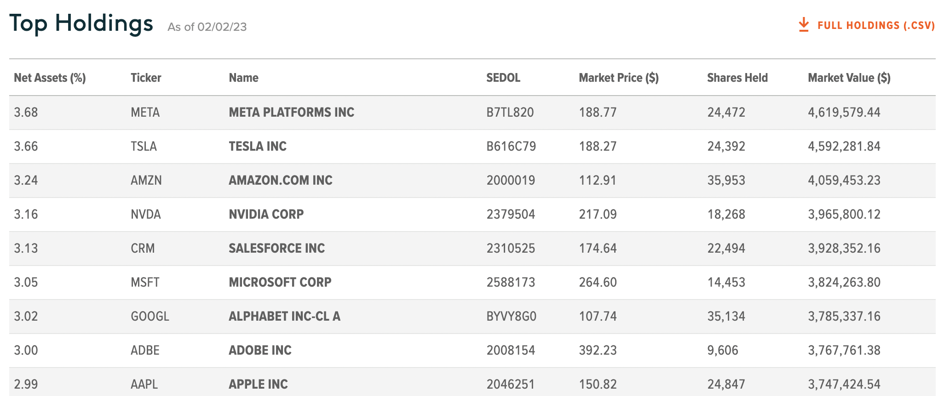Click the CRM ticker cell
Screen dimensions: 944x396
(143, 248)
